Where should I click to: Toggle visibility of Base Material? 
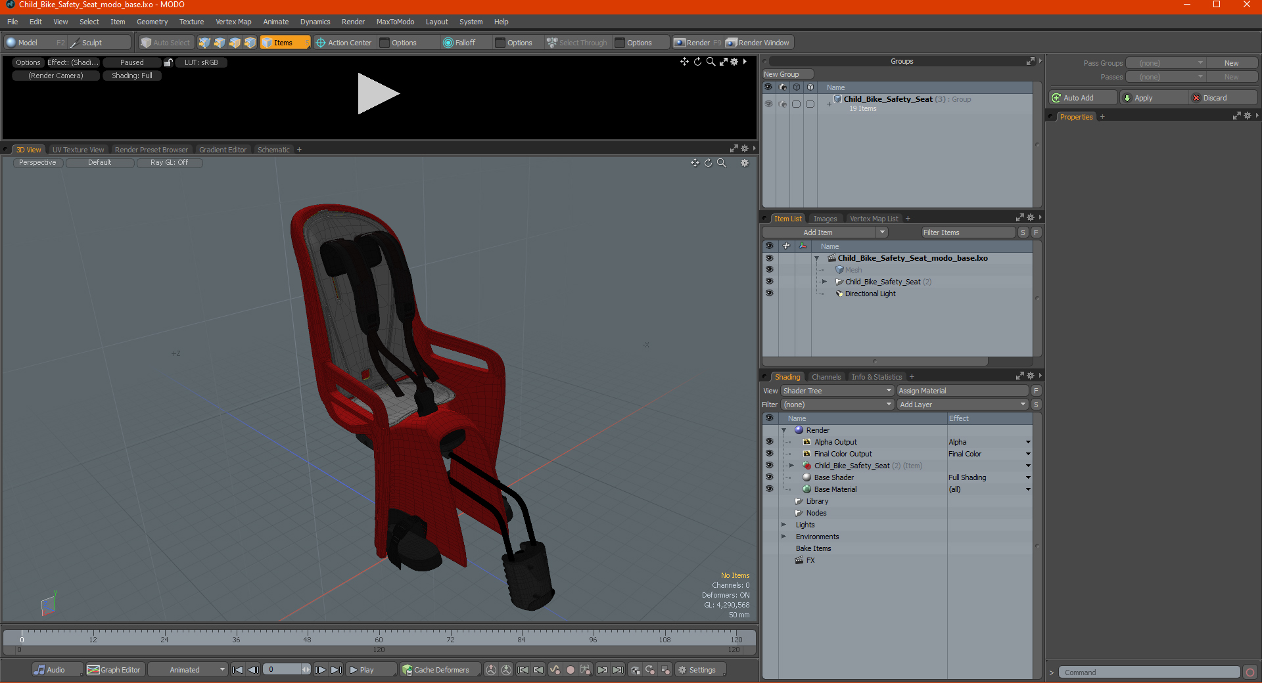(x=769, y=489)
